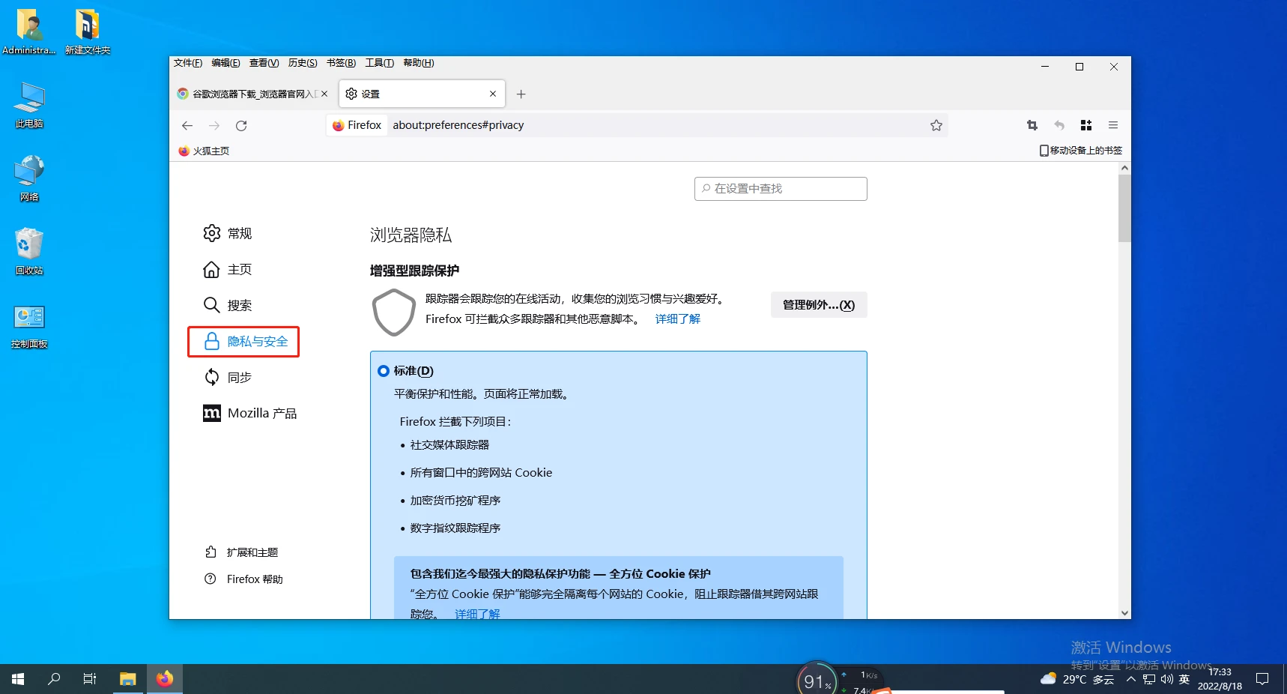Open the extensions grid icon in toolbar
This screenshot has width=1287, height=694.
pyautogui.click(x=1086, y=125)
